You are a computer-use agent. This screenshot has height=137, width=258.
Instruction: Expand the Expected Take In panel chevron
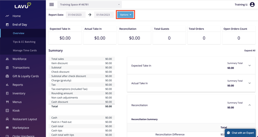point(249,66)
